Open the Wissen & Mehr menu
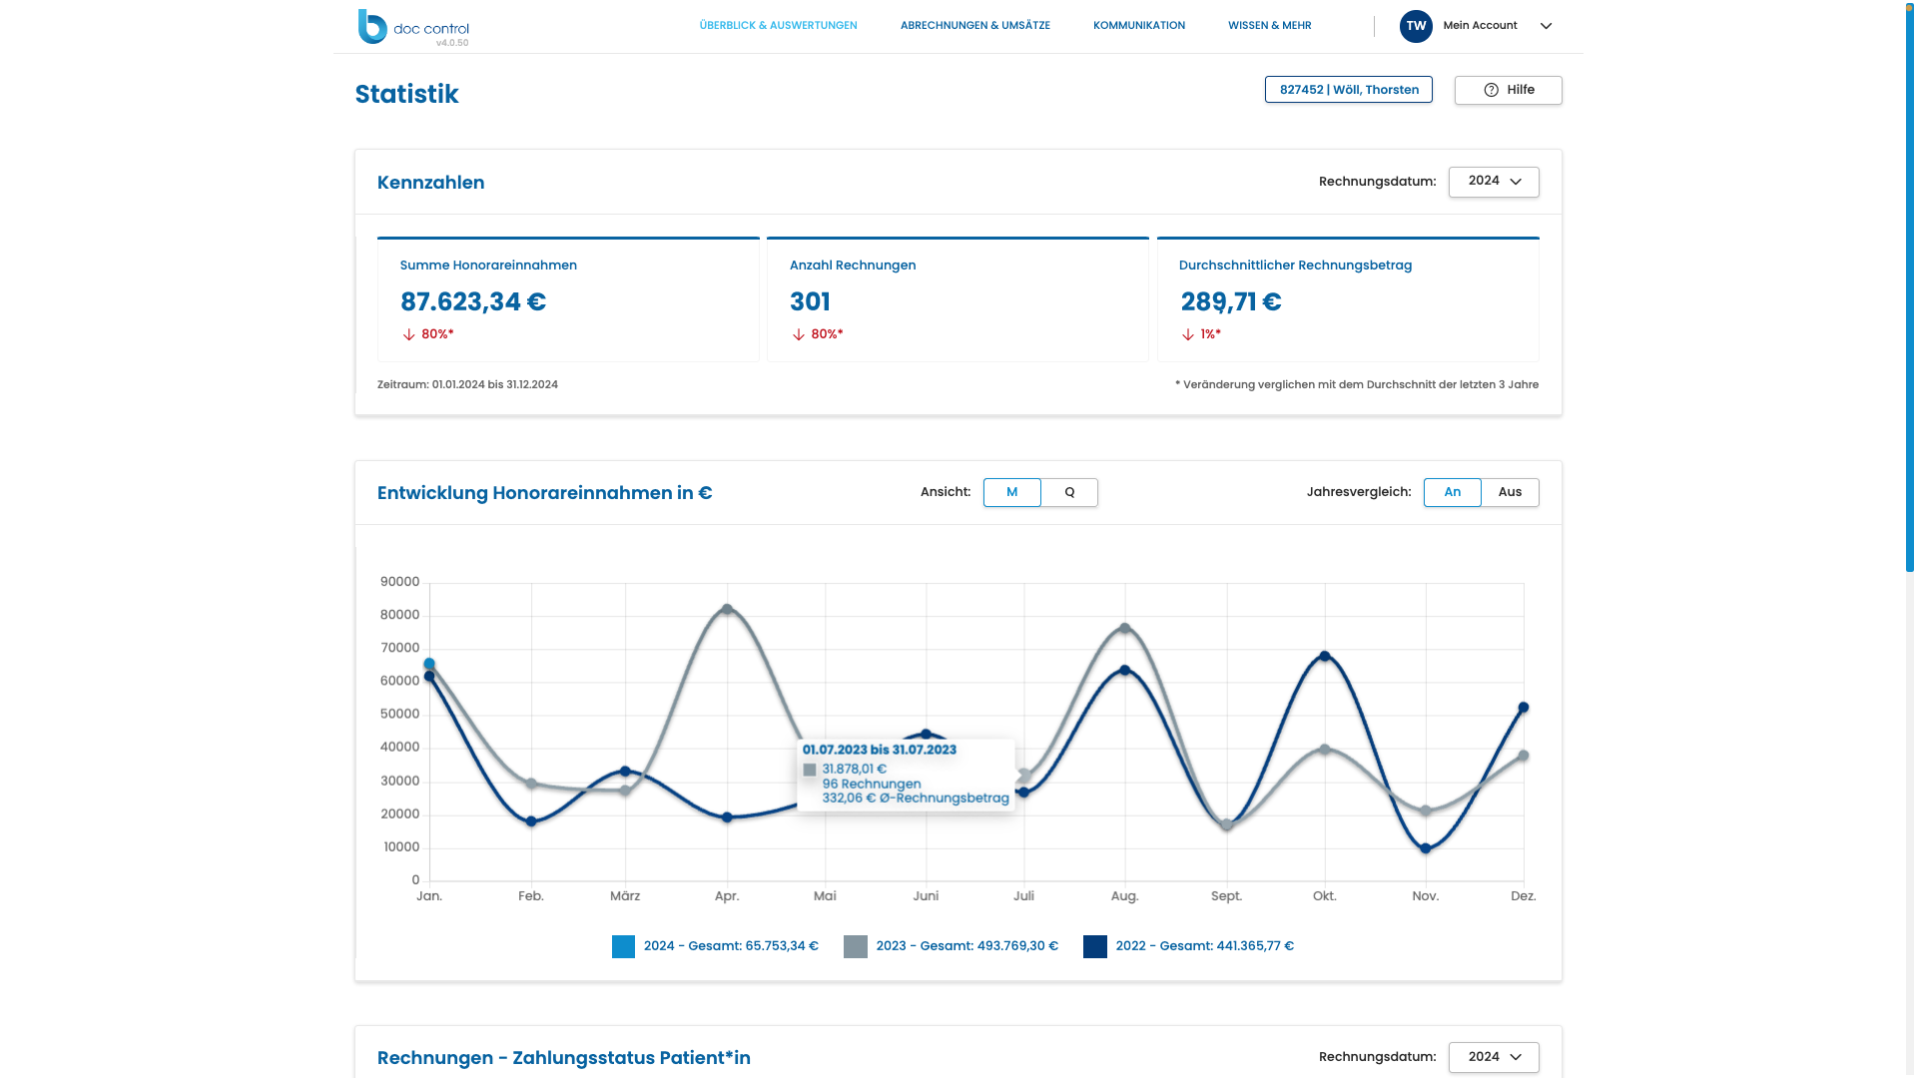The width and height of the screenshot is (1917, 1078). tap(1269, 26)
